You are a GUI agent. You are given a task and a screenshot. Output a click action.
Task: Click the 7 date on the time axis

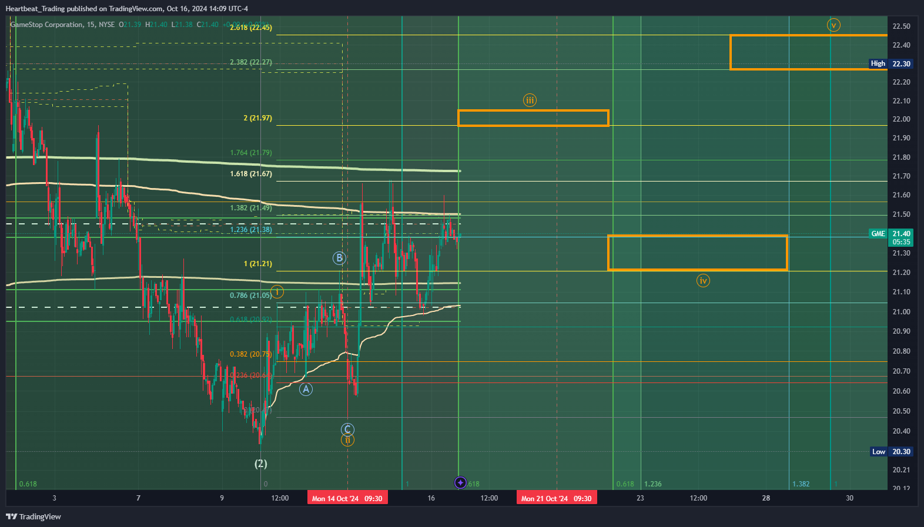pyautogui.click(x=138, y=498)
